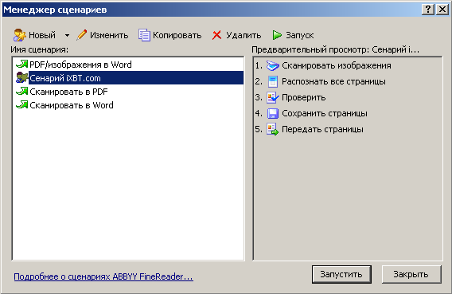The image size is (452, 294).
Task: Select Сканировать в PDF scenario
Action: 68,92
